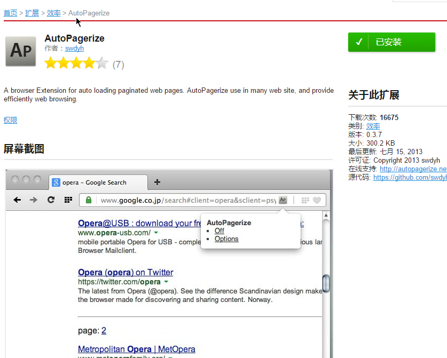Click the gray grid icon in address bar
The width and height of the screenshot is (447, 358).
(x=305, y=200)
